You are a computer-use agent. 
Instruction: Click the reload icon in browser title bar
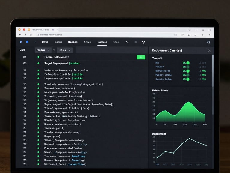click(190, 30)
